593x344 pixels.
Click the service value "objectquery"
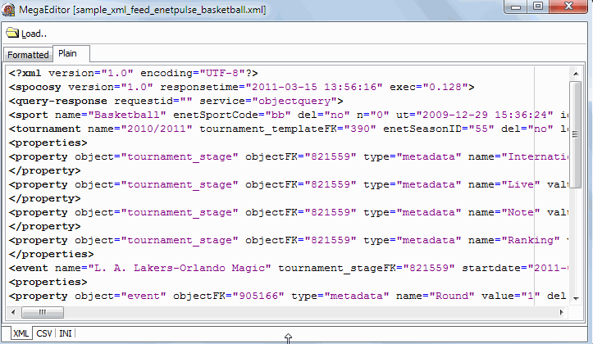click(294, 101)
